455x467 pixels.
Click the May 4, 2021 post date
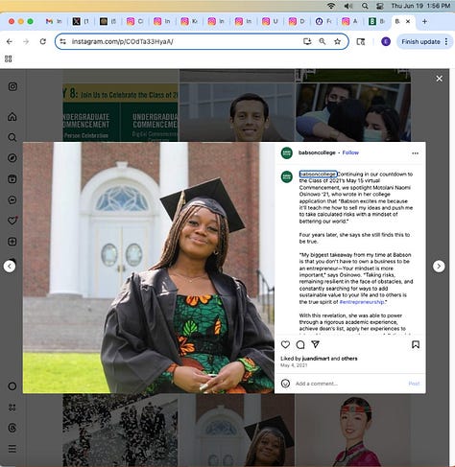tap(294, 365)
